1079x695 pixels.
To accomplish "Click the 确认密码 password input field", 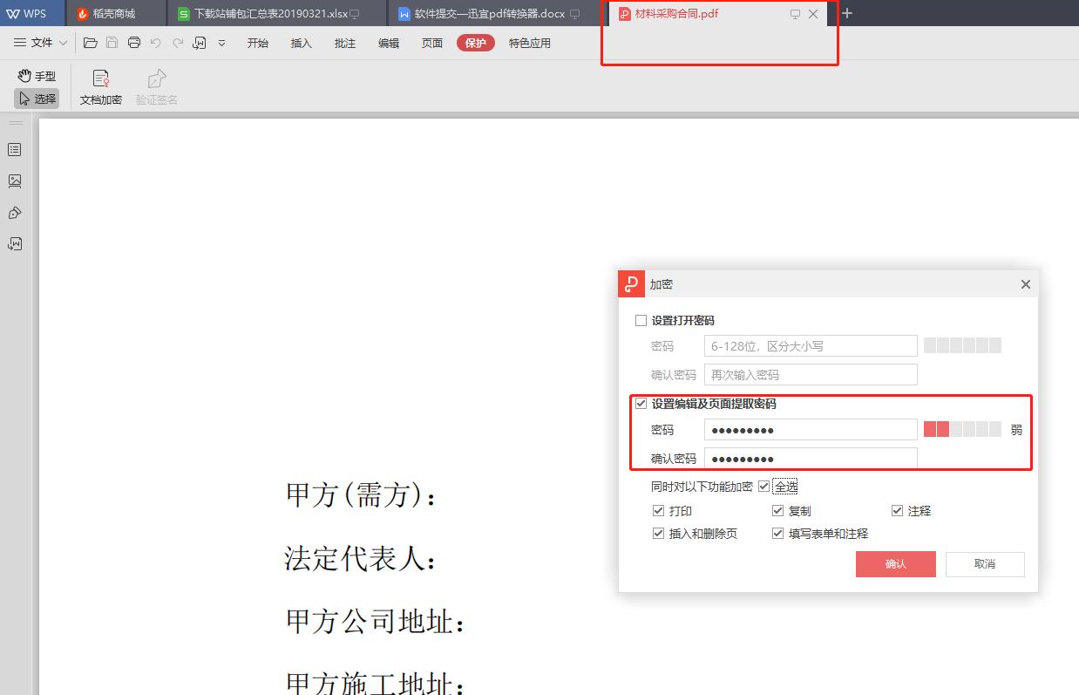I will coord(810,458).
